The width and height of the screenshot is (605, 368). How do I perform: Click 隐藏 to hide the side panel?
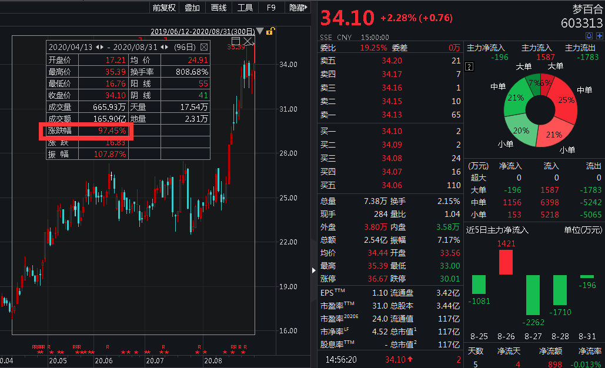click(x=298, y=7)
